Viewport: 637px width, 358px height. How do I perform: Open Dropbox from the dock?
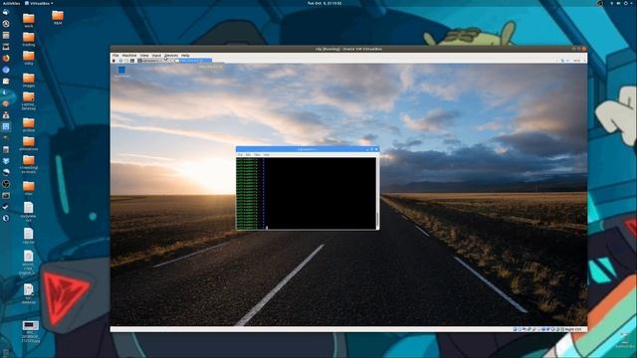[x=6, y=161]
